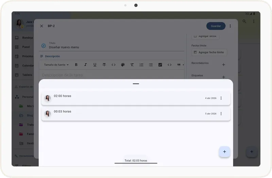Click the 4 abr 2026 date

tap(211, 98)
